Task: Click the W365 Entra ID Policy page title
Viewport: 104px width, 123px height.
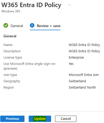Action: click(31, 5)
